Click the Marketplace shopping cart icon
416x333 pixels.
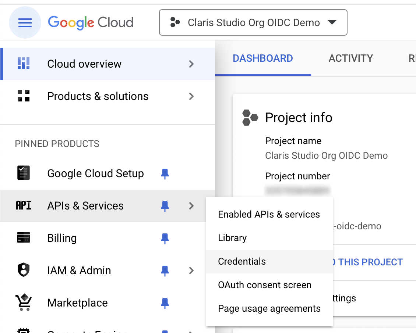coord(23,302)
